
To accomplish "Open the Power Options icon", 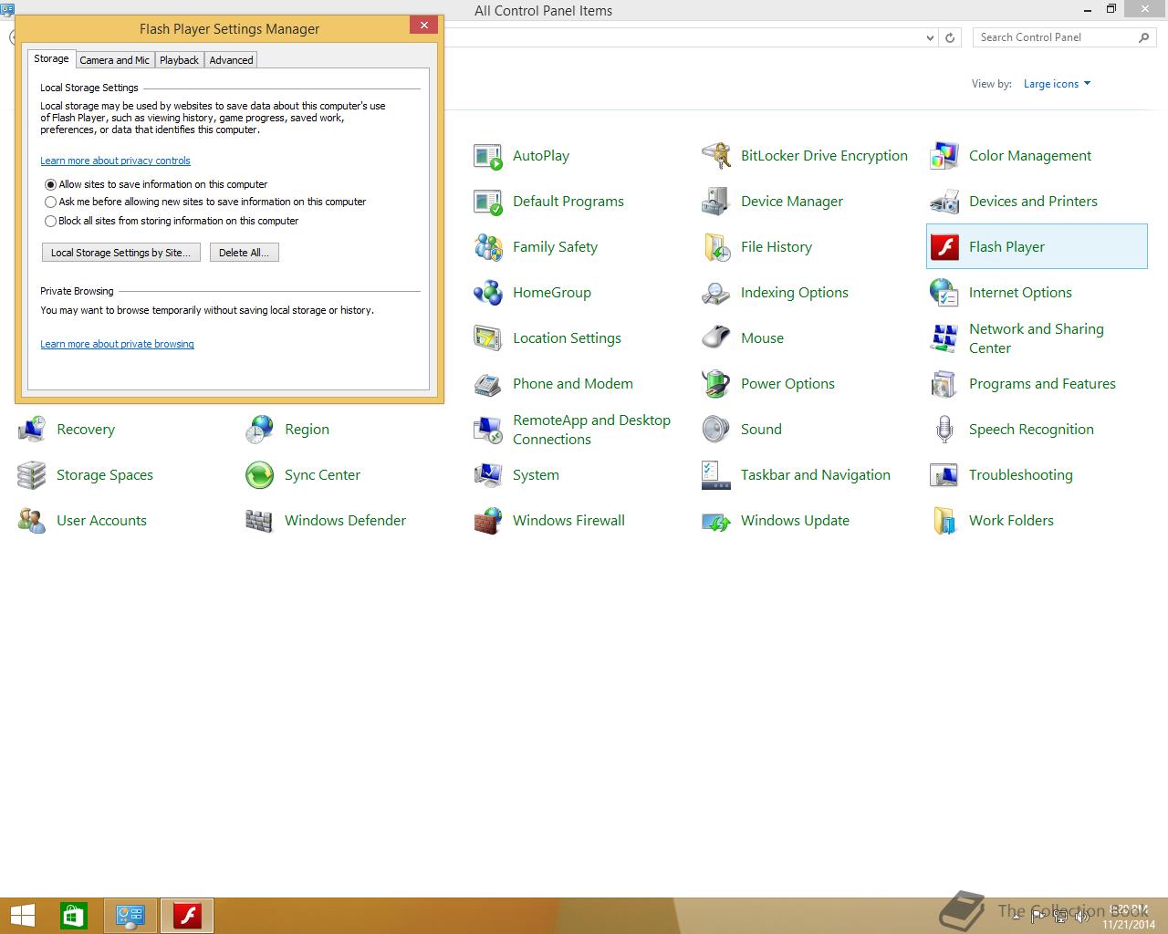I will pos(716,384).
